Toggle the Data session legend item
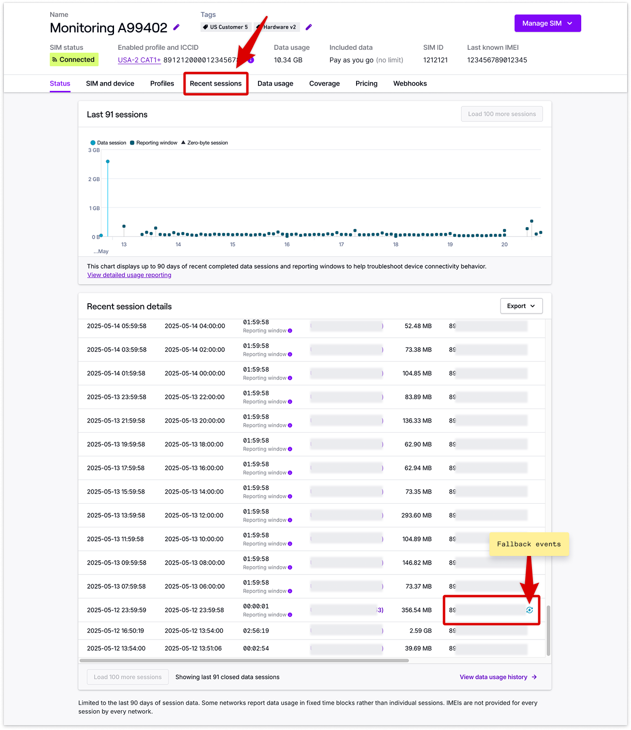Image resolution: width=631 pixels, height=730 pixels. pyautogui.click(x=108, y=143)
